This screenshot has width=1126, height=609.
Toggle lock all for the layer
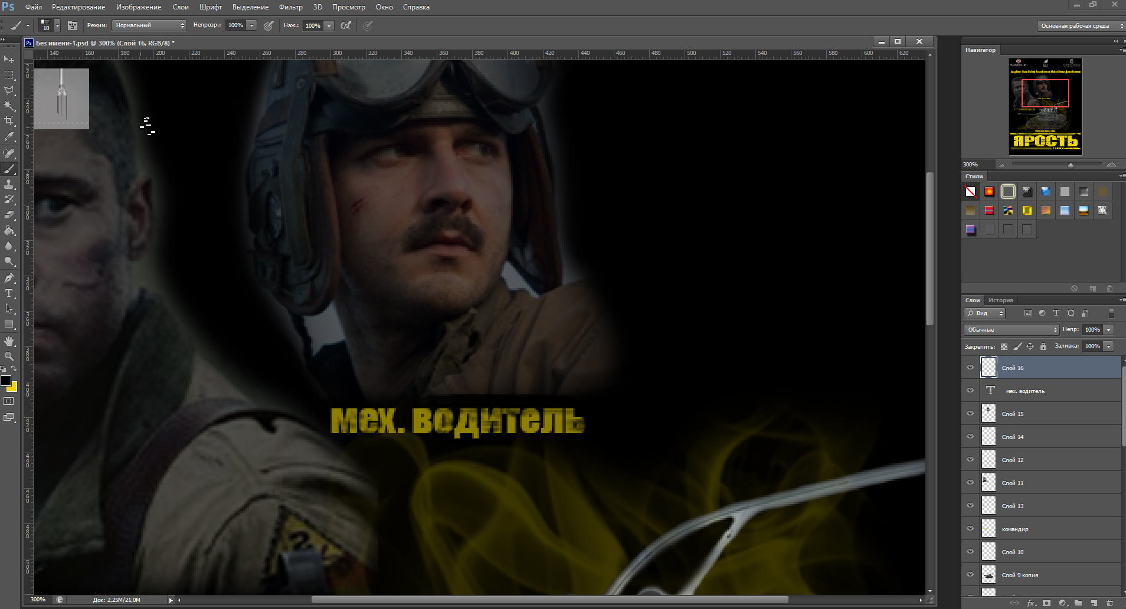click(x=1043, y=346)
